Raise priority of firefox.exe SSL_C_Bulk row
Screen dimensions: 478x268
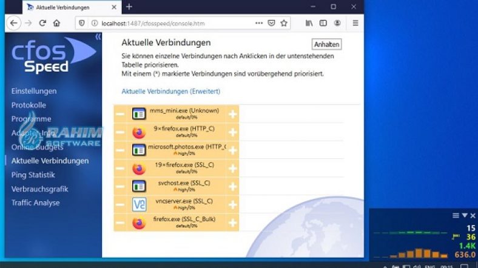point(232,223)
